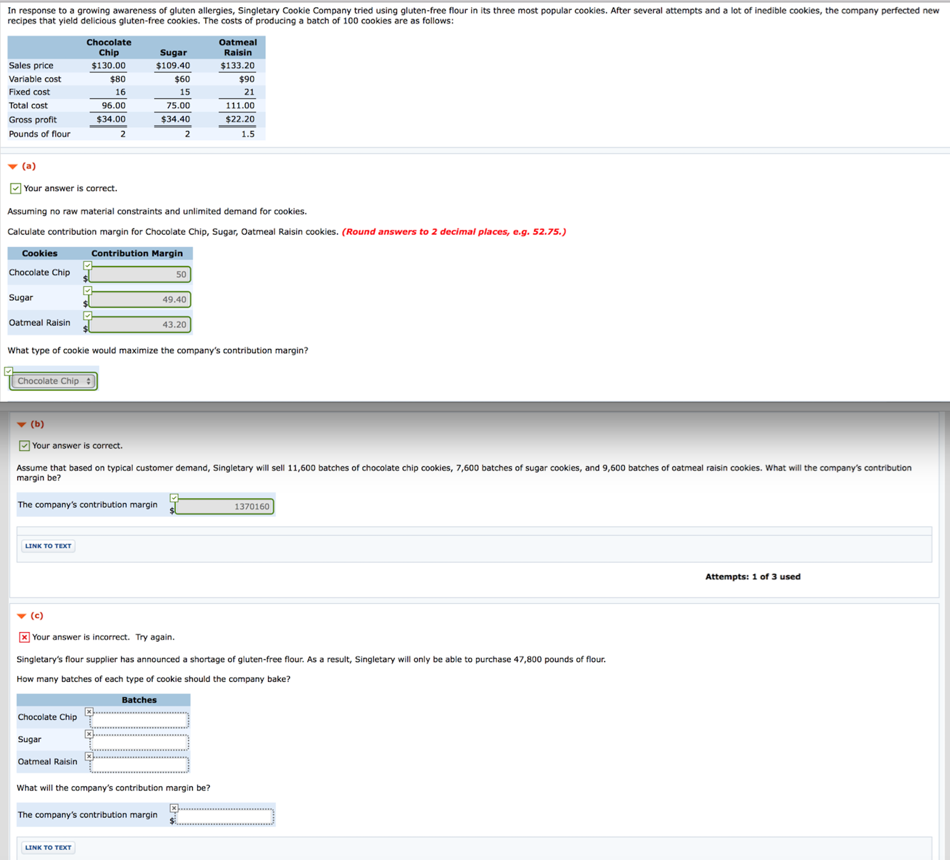This screenshot has width=950, height=860.
Task: Click LINK TO TEXT under part (c)
Action: 48,847
